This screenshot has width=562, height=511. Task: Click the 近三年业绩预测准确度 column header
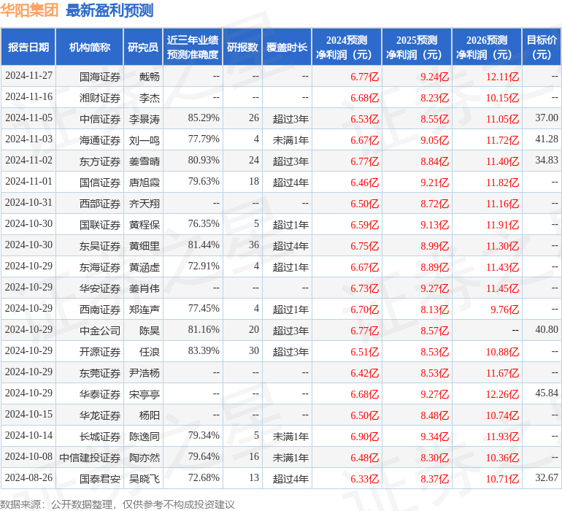(x=193, y=47)
